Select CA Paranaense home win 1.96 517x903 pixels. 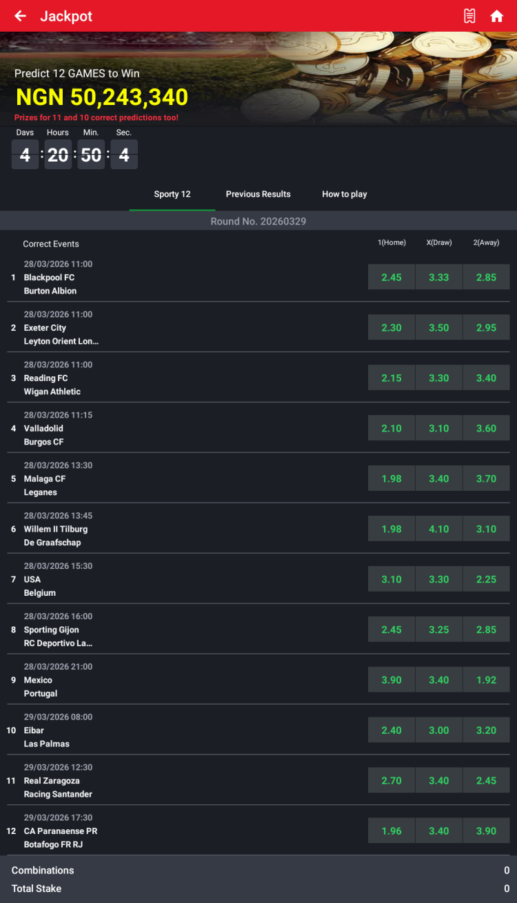tap(391, 832)
